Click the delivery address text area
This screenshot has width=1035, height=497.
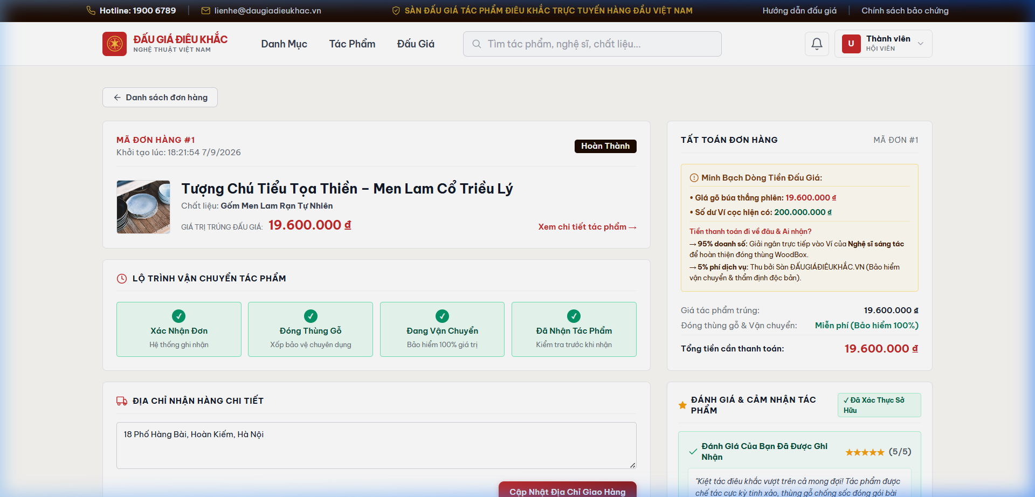pos(376,445)
